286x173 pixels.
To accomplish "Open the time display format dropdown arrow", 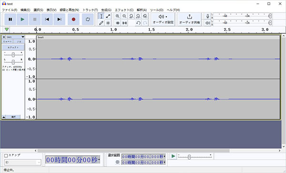I will pos(99,160).
